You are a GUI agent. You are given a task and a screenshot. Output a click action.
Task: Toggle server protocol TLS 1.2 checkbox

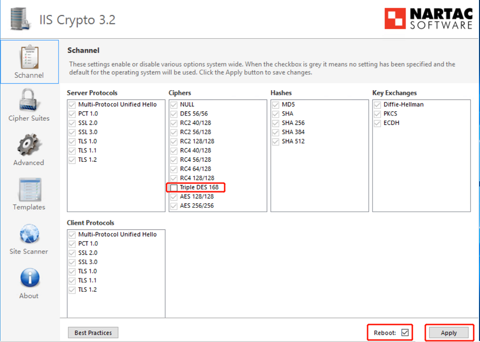[72, 160]
